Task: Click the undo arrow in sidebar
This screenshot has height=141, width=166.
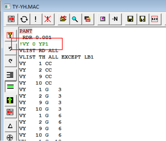Action: tap(10, 49)
